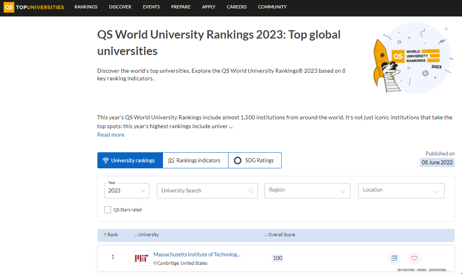Open the COMMUNITY menu
462x274 pixels.
point(272,7)
